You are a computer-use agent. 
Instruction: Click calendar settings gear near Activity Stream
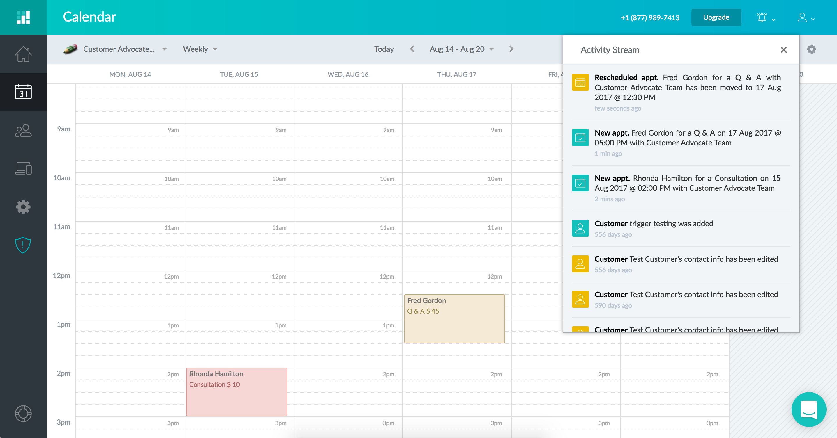point(811,49)
